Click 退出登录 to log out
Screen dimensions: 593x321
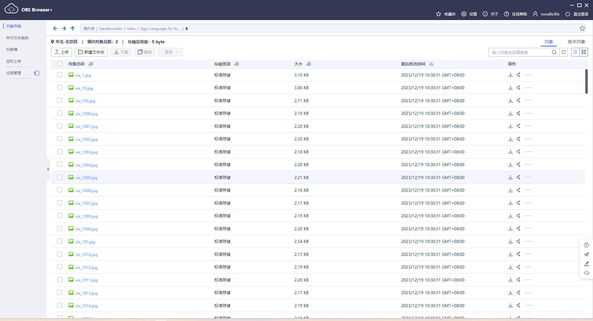(577, 14)
